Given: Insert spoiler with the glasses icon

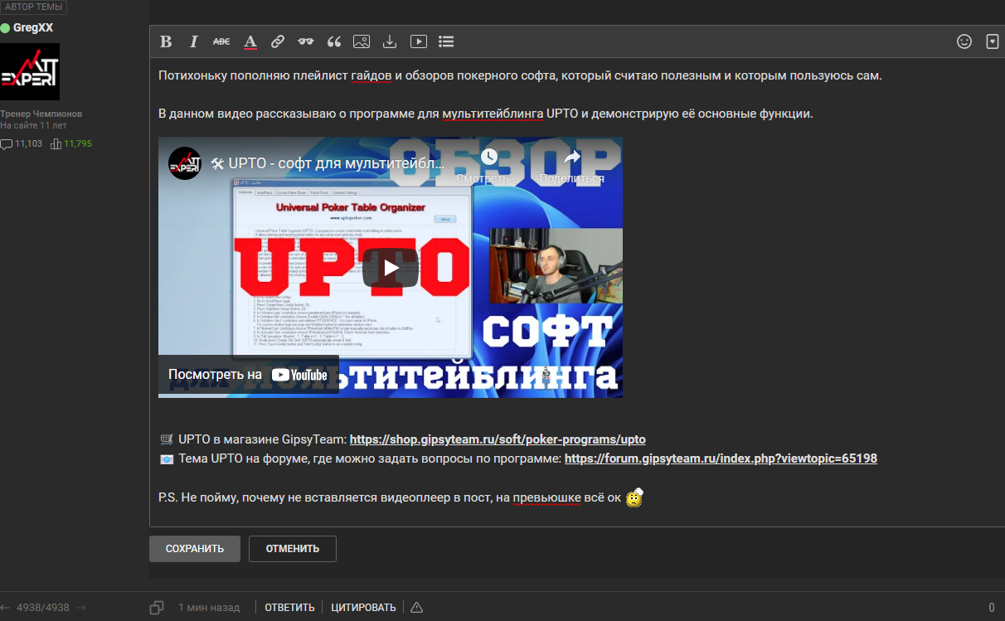Looking at the screenshot, I should pos(306,41).
